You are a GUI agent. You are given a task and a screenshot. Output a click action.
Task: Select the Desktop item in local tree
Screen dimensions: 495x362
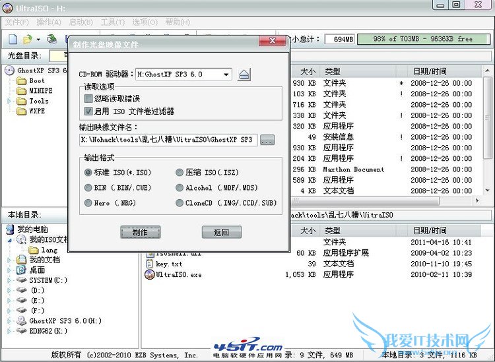pyautogui.click(x=31, y=270)
